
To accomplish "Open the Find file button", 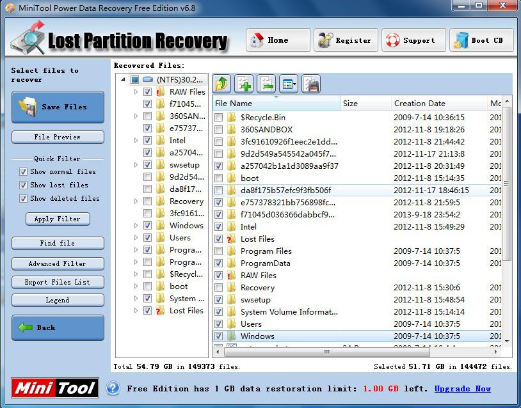I will point(58,243).
